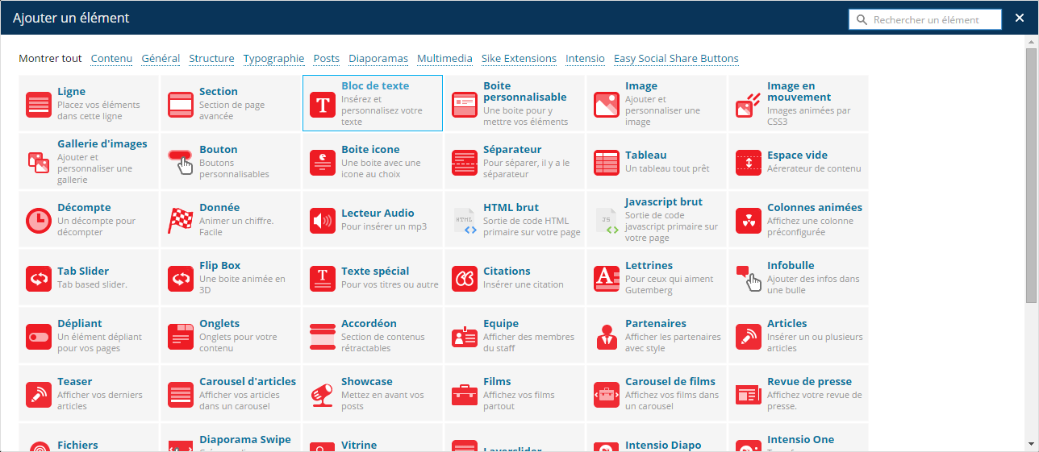The height and width of the screenshot is (452, 1039).
Task: Pick the Boite personnalisable icon
Action: pos(465,105)
